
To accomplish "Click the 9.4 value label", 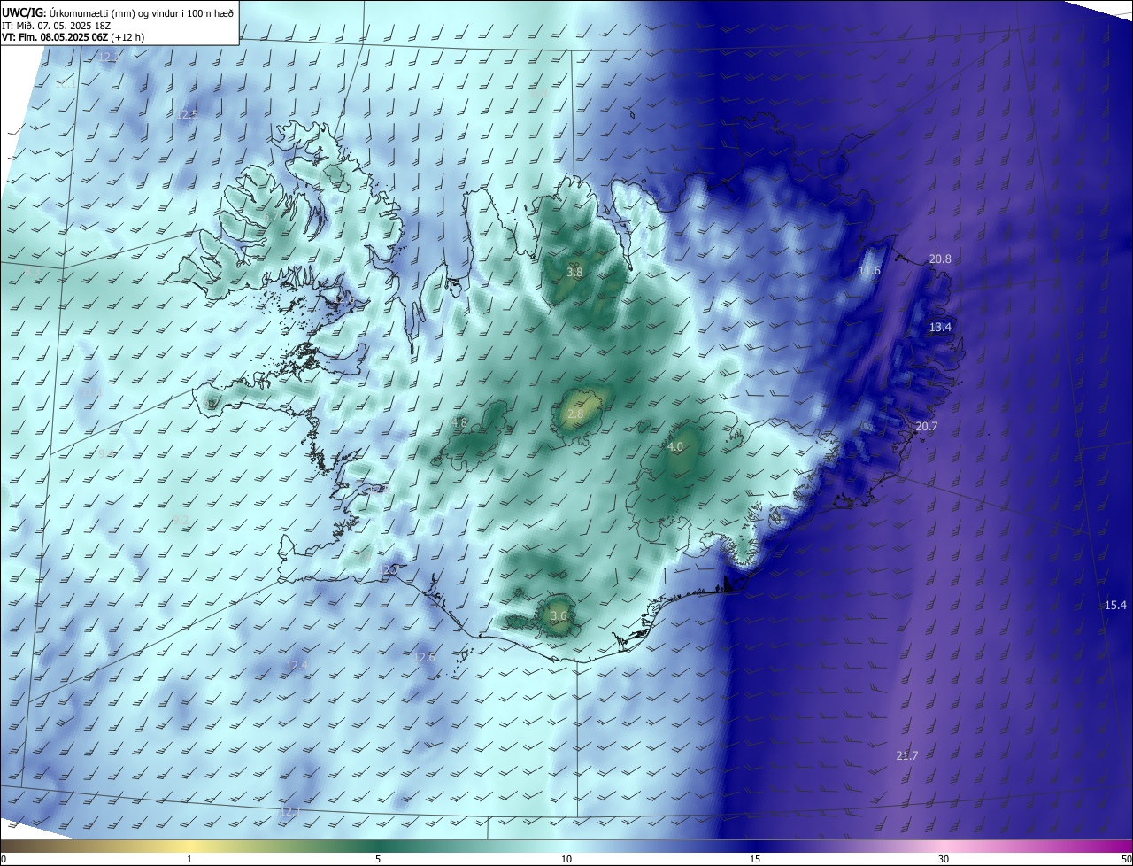I will (x=106, y=453).
